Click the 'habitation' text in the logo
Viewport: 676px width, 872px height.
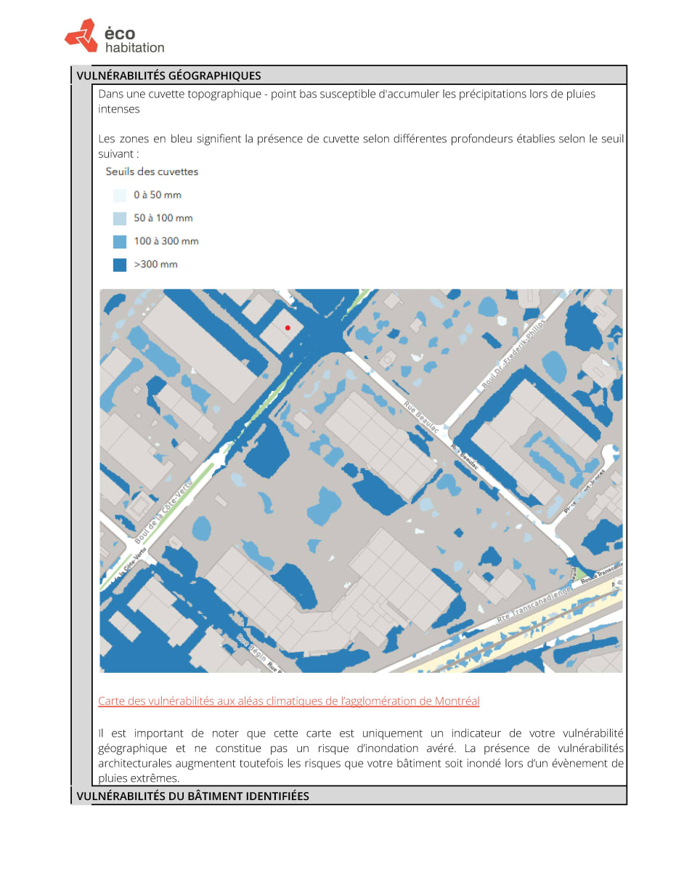point(134,47)
